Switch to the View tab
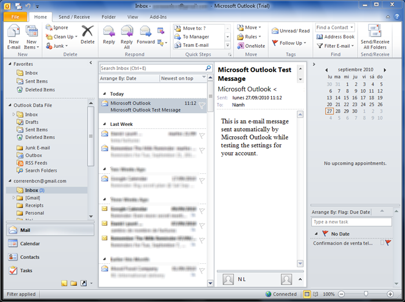Screen dimensions: 405x302 [132, 17]
